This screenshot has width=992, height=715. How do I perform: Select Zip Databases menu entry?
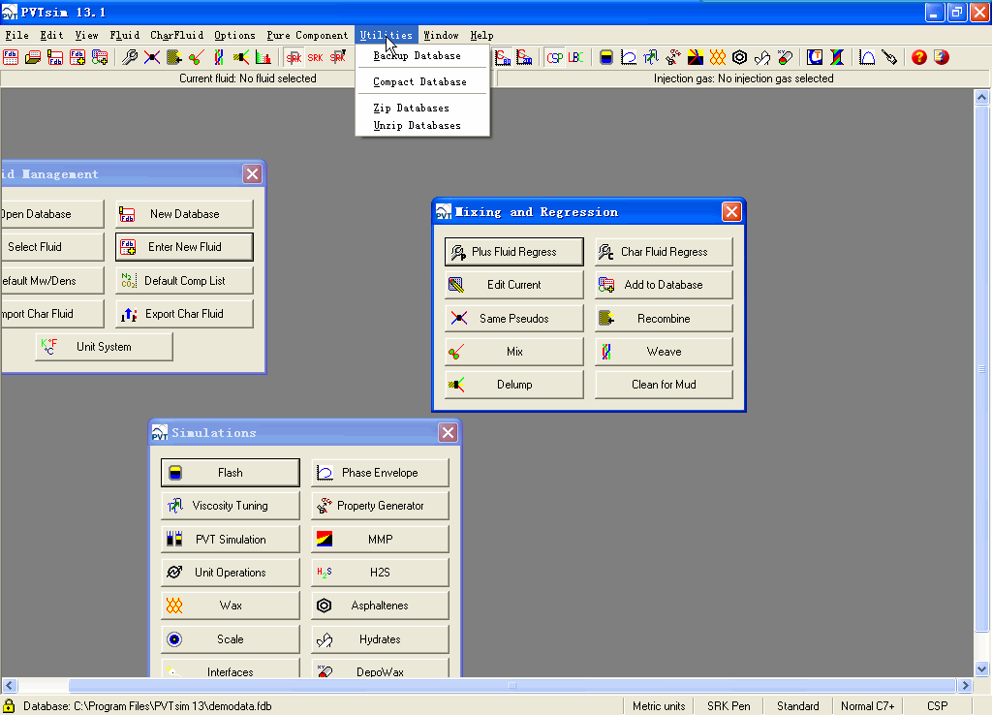[422, 109]
